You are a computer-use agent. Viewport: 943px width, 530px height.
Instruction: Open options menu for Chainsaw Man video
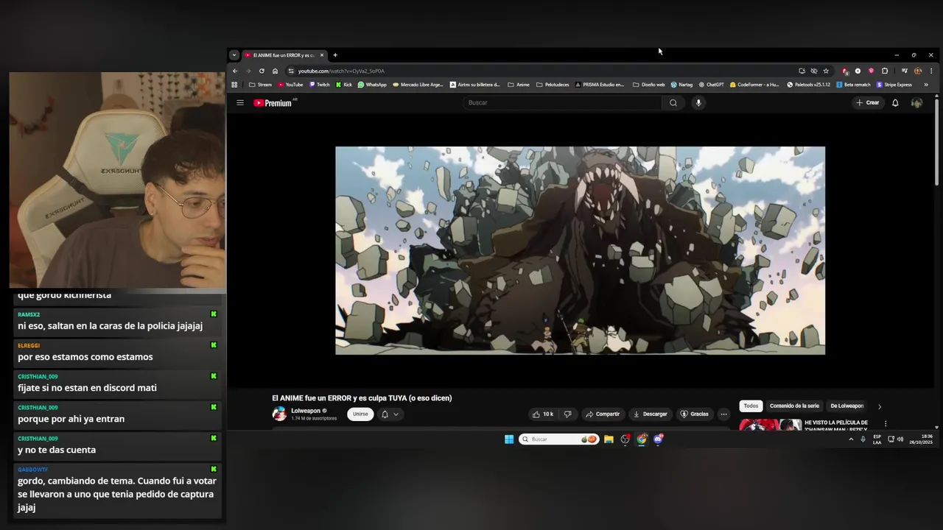click(886, 424)
